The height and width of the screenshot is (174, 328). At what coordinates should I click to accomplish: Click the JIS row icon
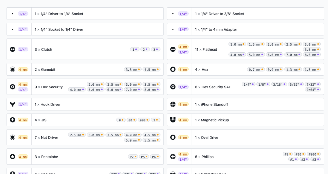click(12, 120)
